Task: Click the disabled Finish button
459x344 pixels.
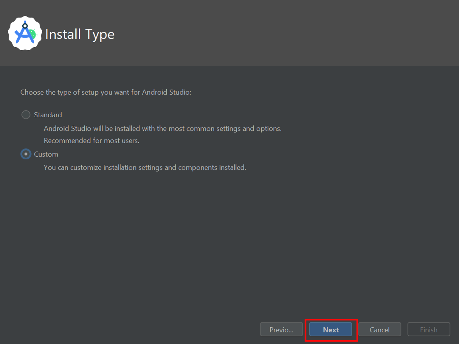Action: pos(428,330)
